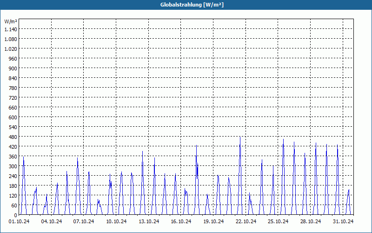Pick the 16.10.24 date label

pos(181,221)
